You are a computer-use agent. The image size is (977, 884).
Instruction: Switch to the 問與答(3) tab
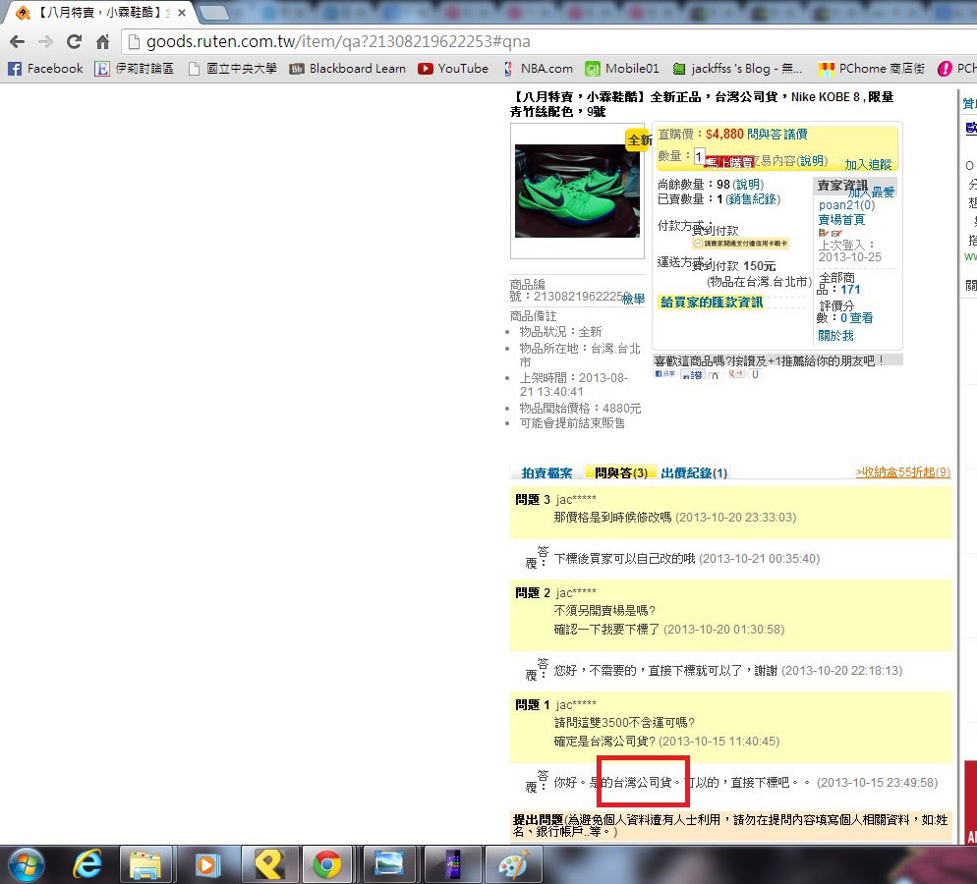pos(620,473)
